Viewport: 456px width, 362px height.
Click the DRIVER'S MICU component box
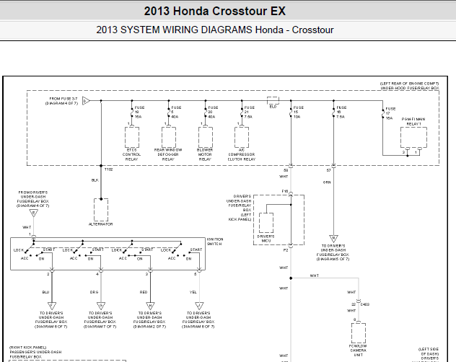pos(266,223)
